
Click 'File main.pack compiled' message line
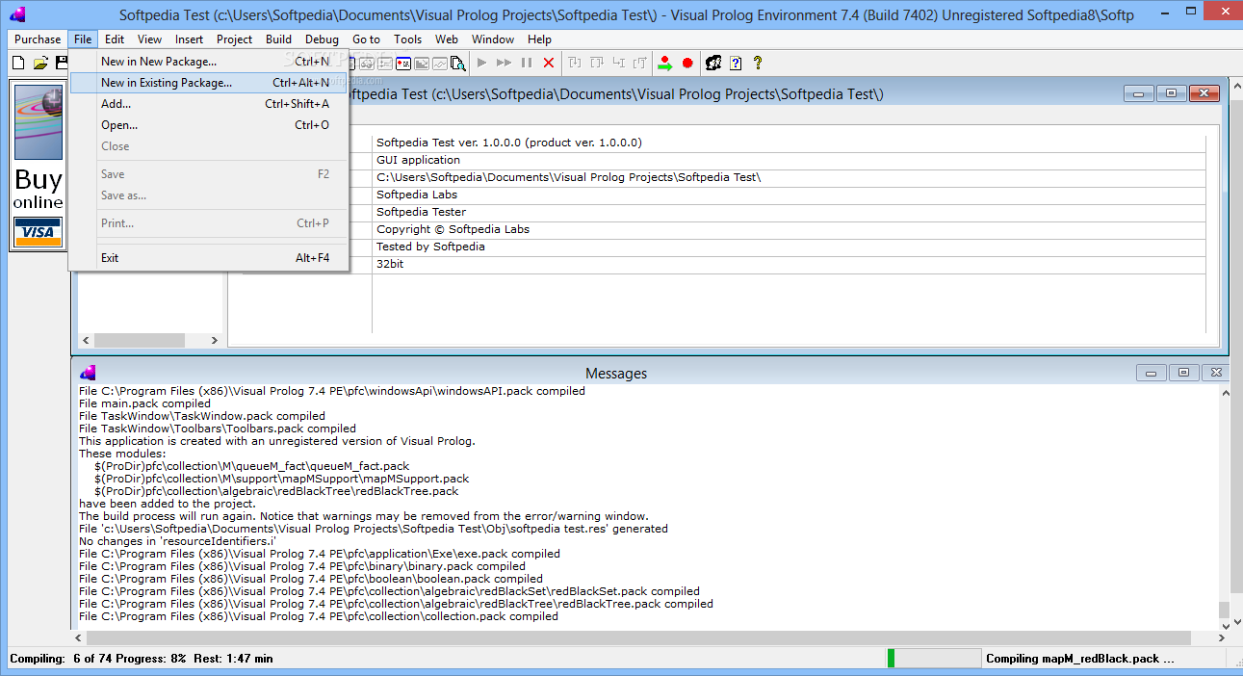coord(144,403)
